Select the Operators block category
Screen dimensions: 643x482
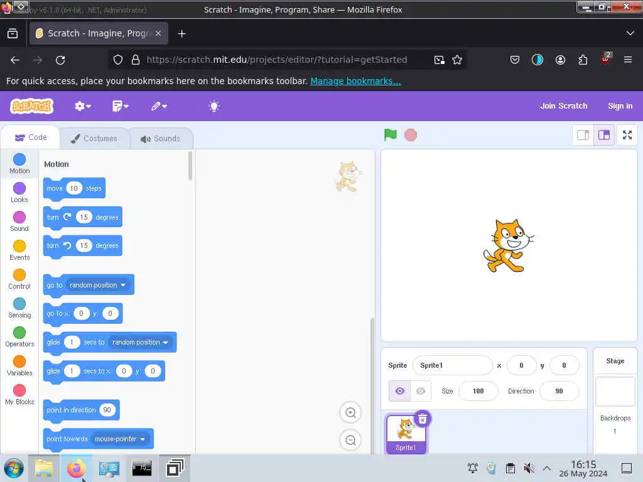[x=19, y=337]
